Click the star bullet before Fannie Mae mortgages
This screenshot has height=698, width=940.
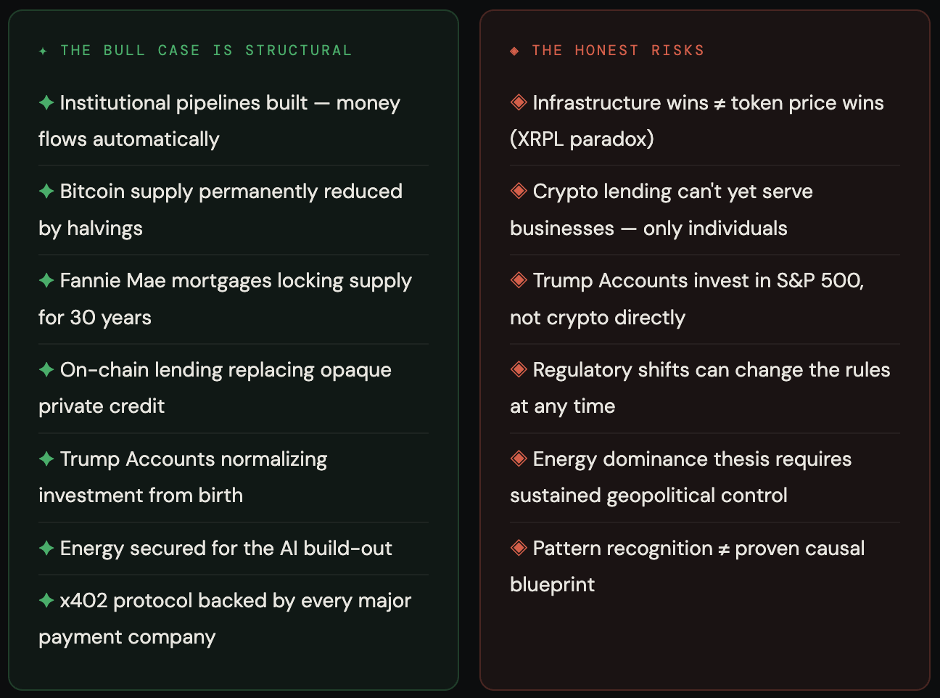coord(46,280)
